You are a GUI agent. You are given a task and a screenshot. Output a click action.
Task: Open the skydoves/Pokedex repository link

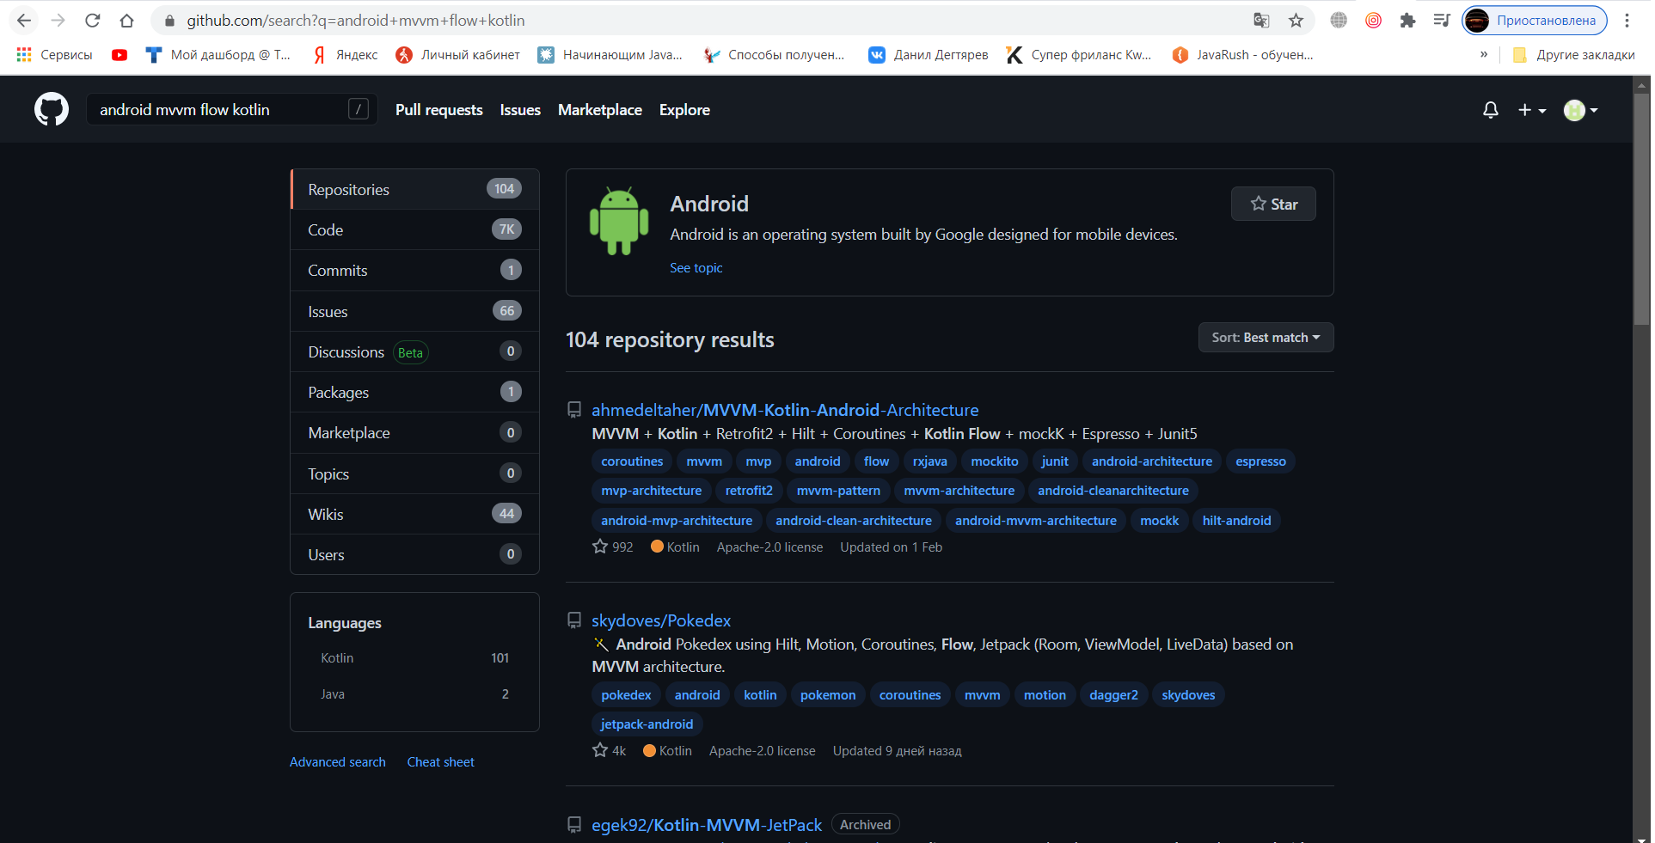click(661, 620)
